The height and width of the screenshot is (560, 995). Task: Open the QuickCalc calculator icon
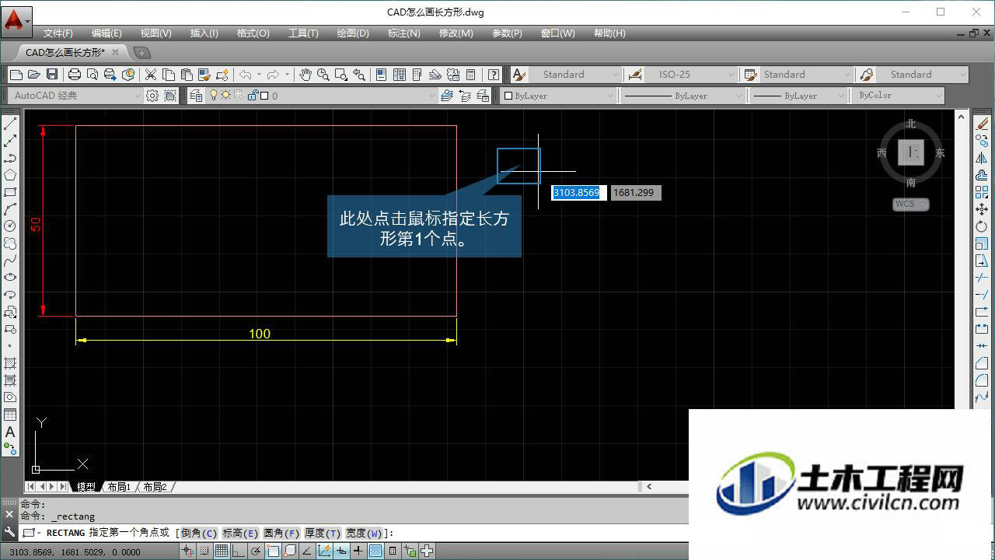pos(470,75)
